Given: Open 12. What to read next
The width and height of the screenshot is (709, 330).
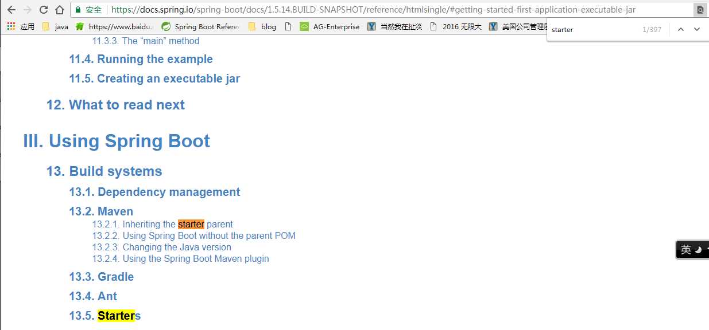Looking at the screenshot, I should [x=115, y=105].
